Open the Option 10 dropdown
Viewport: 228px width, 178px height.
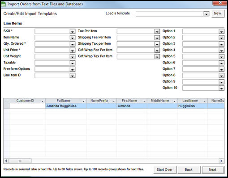tap(221, 88)
